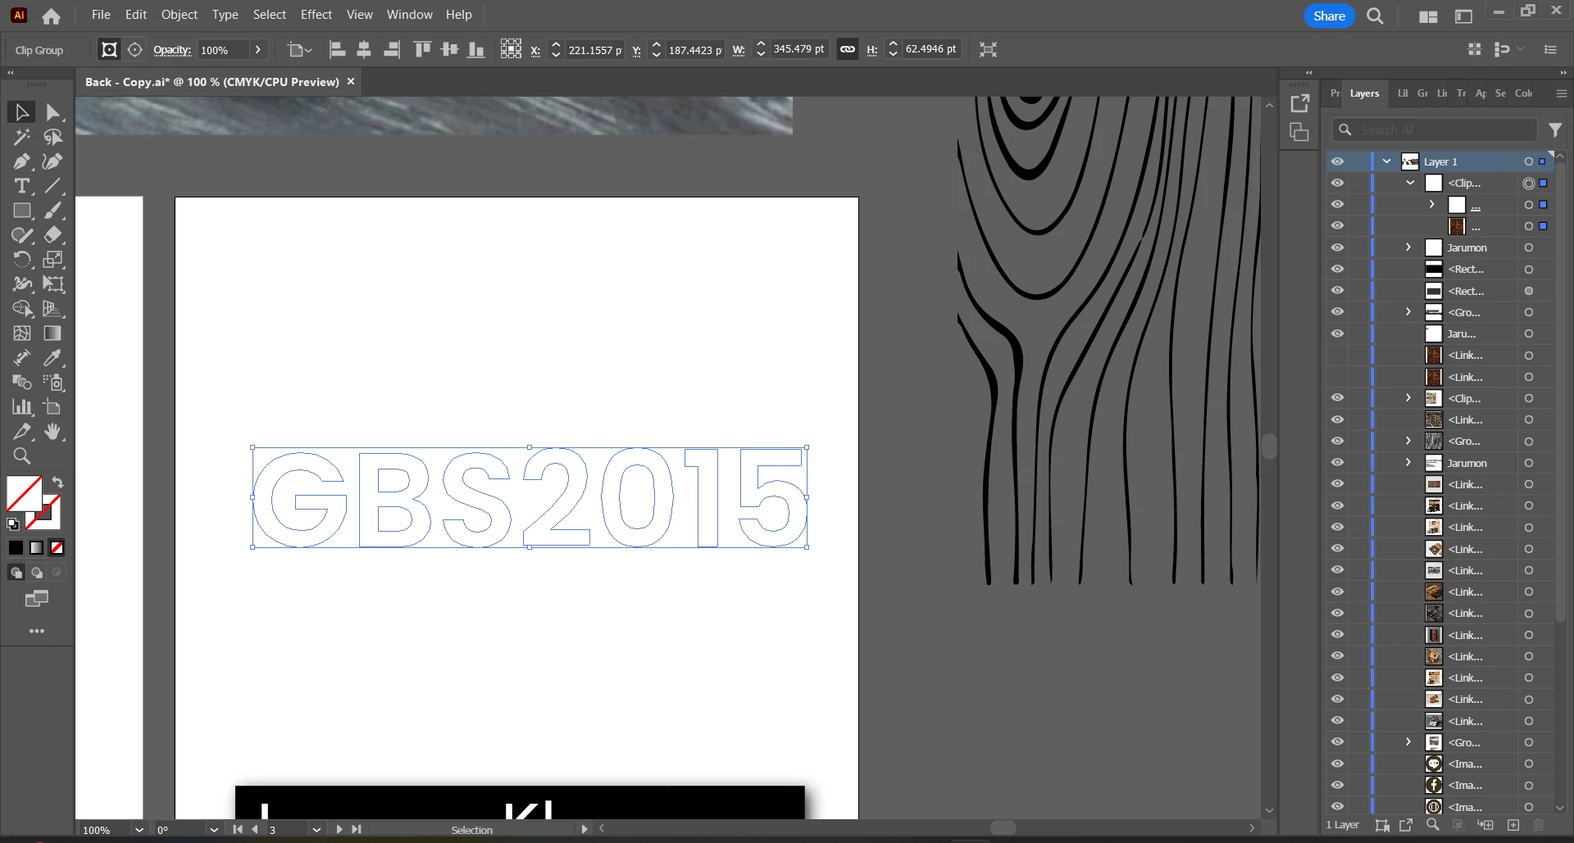The height and width of the screenshot is (843, 1574).
Task: Click the Opacity label link
Action: coord(172,50)
